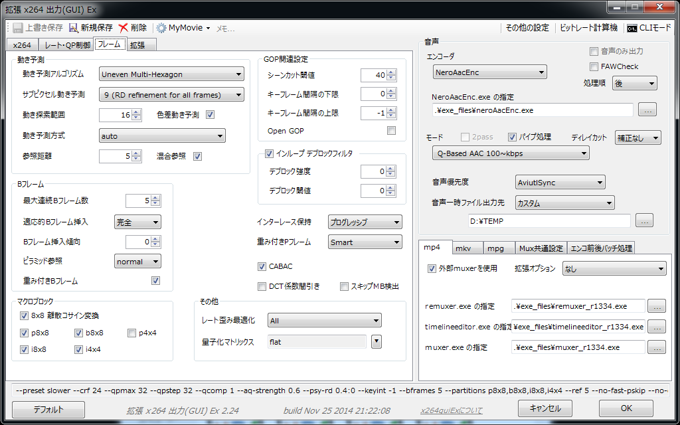Enable スキップMB検出 checkbox
Viewport: 680px width, 425px height.
(x=345, y=286)
